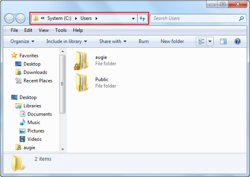Click the Burn button

tap(144, 41)
